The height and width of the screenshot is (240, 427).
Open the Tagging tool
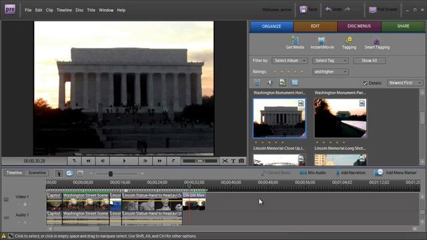tap(349, 43)
